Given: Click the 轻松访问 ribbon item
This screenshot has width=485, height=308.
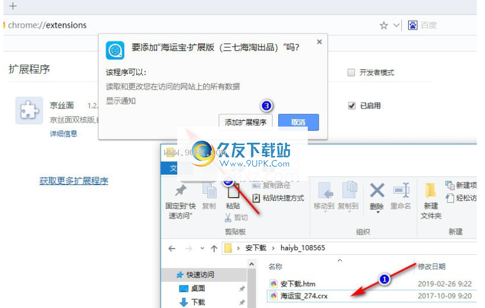Looking at the screenshot, I should (x=461, y=198).
